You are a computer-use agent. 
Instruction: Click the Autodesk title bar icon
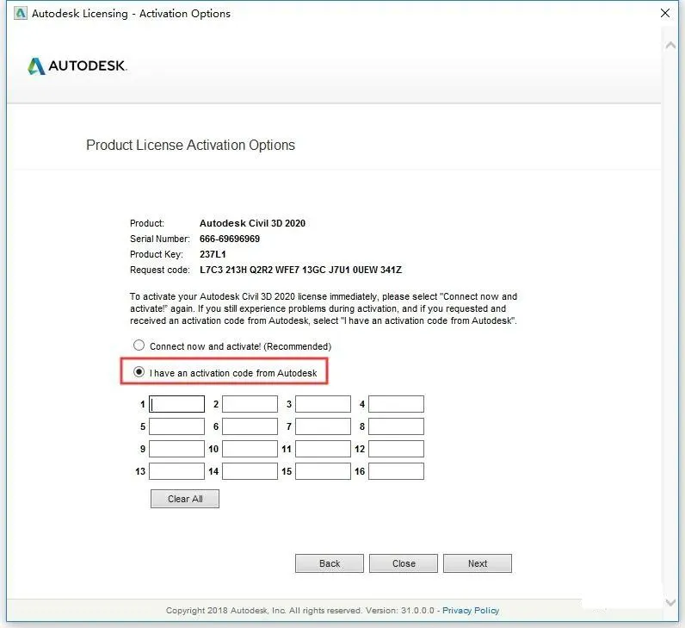tap(20, 14)
